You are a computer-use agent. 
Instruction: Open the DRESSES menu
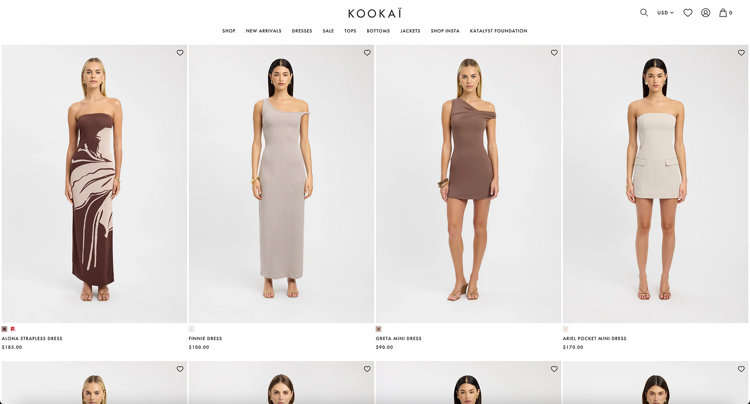click(302, 31)
